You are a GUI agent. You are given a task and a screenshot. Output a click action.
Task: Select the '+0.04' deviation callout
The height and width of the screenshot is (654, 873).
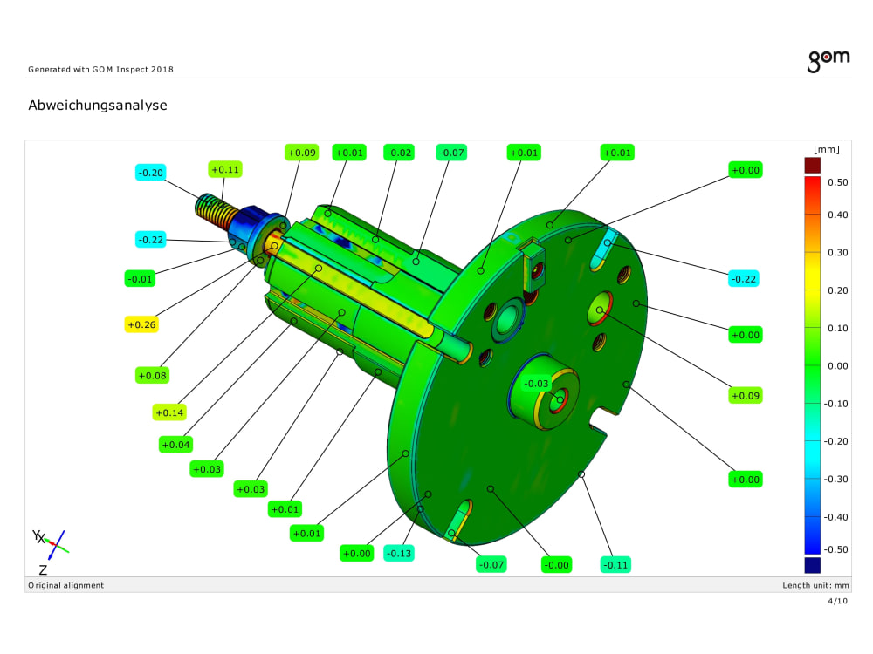coord(175,445)
